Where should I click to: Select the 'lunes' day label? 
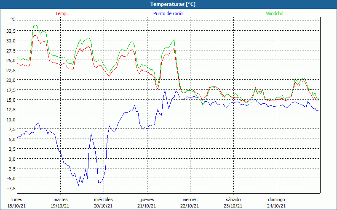[17, 199]
